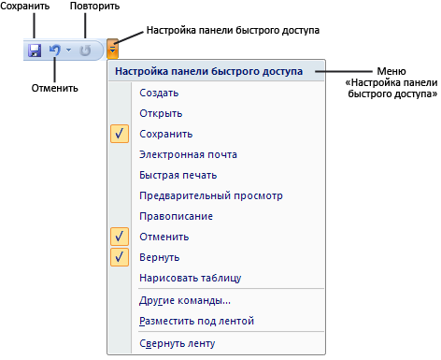
Task: Add Электронная почта to the toolbar
Action: [216, 154]
